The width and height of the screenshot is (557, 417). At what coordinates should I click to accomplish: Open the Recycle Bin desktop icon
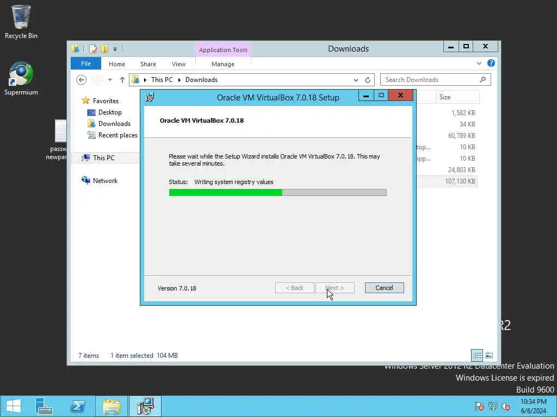[21, 22]
